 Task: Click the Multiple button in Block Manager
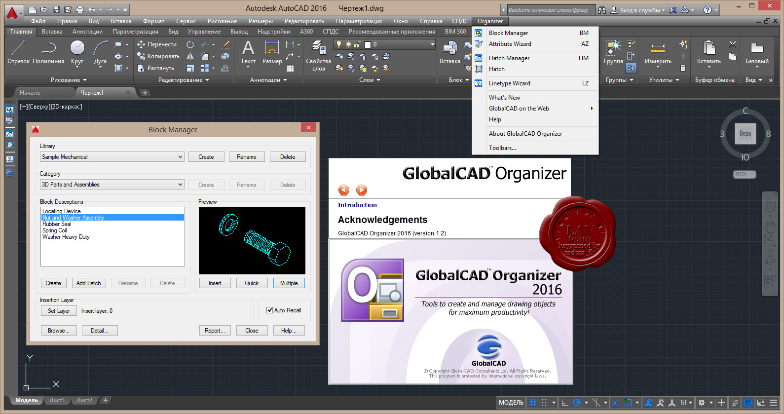tap(289, 283)
